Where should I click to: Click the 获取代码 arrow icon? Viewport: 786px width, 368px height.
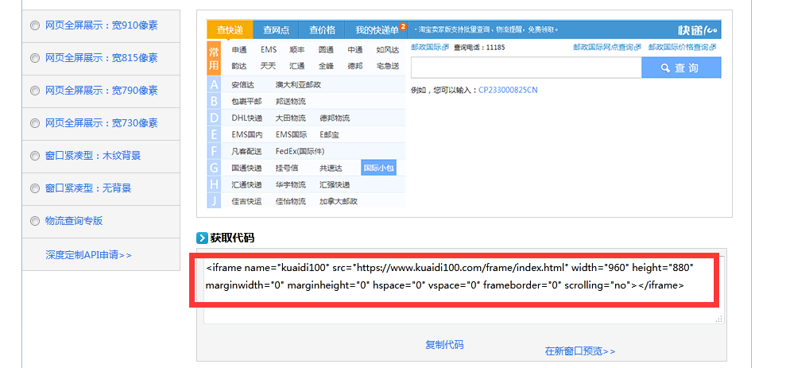point(202,238)
